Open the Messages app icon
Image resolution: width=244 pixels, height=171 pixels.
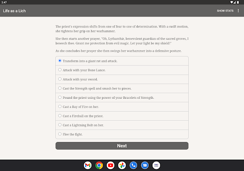pyautogui.click(x=145, y=165)
